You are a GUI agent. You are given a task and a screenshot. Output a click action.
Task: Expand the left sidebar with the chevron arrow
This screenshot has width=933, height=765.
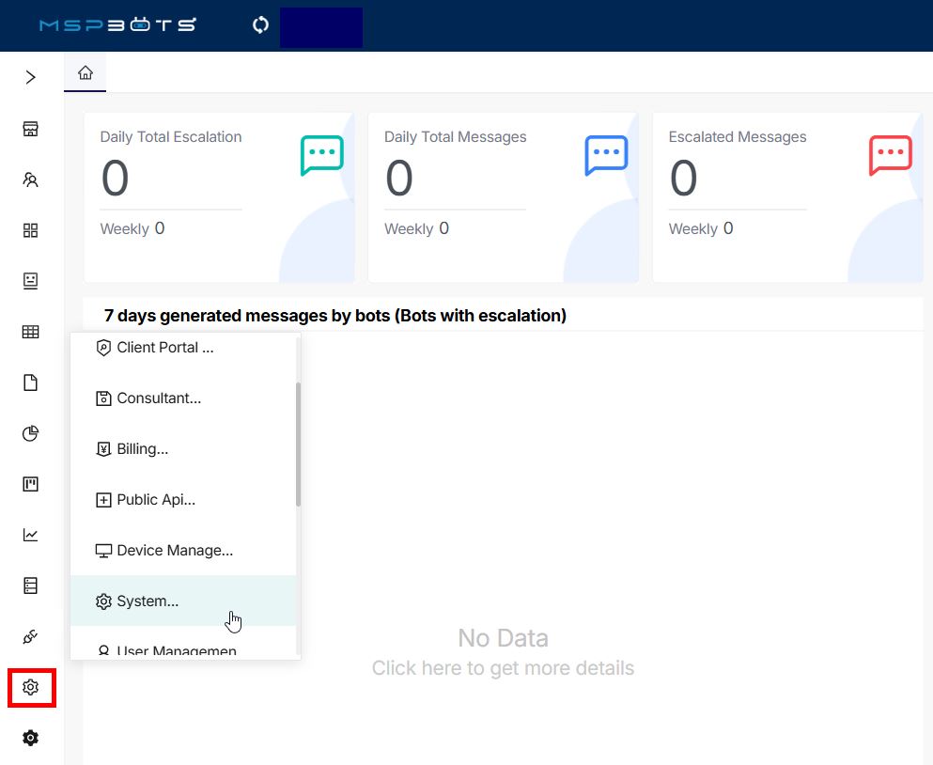(x=31, y=78)
